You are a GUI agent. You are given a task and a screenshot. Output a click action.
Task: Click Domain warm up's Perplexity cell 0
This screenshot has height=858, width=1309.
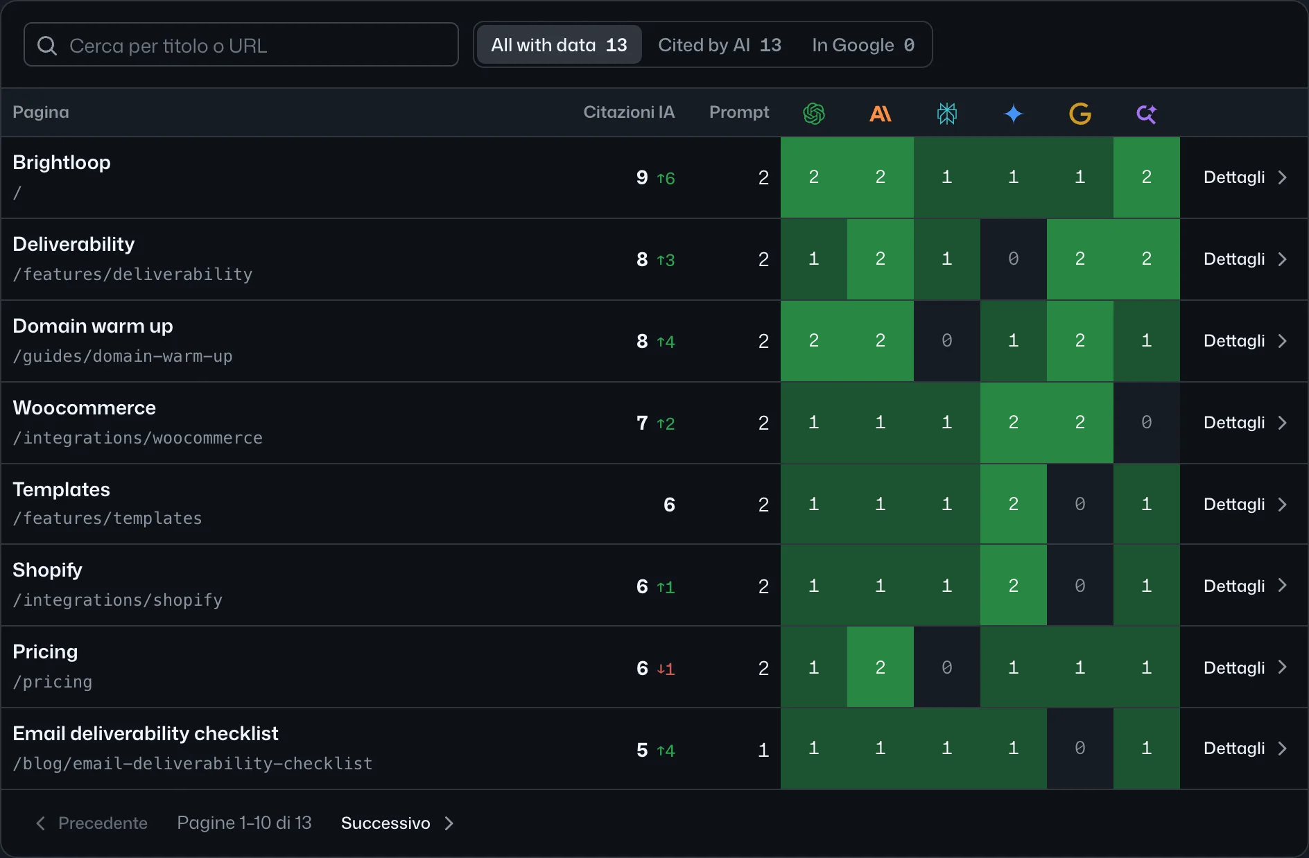pos(947,341)
